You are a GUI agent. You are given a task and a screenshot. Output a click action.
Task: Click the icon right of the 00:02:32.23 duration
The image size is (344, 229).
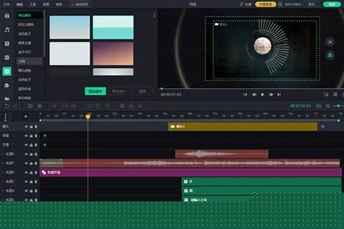[x=319, y=106]
